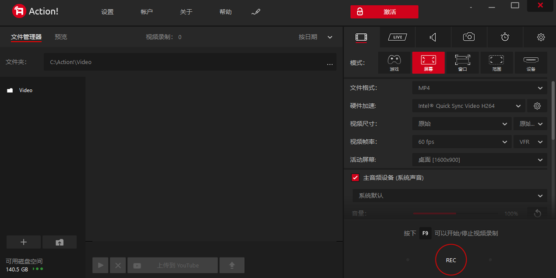Choose the 范围 (region) capture mode
Screen dimensions: 556x278
[496, 63]
